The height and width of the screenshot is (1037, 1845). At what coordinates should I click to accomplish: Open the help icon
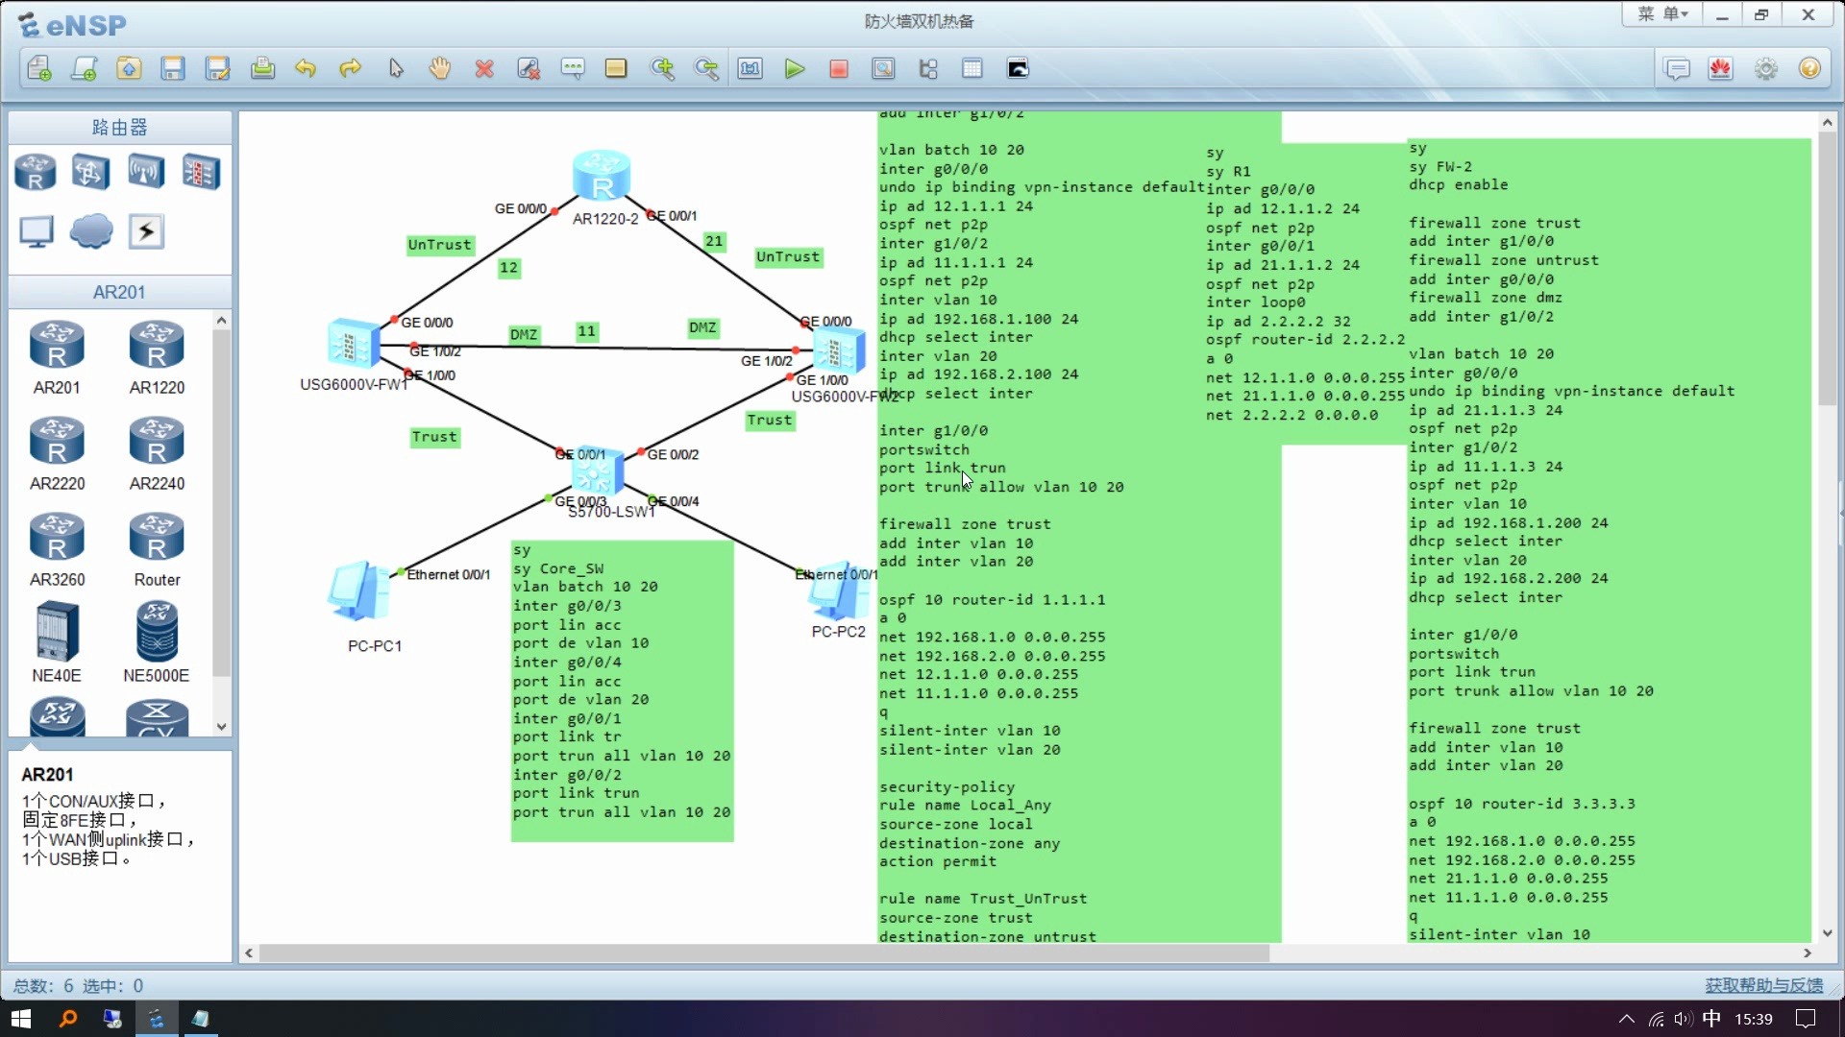click(x=1810, y=68)
